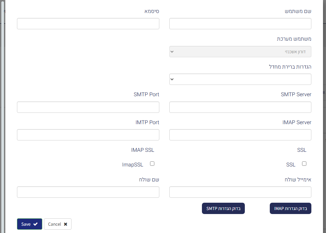The width and height of the screenshot is (326, 233).
Task: Focus the SMTP Port field
Action: coord(88,107)
